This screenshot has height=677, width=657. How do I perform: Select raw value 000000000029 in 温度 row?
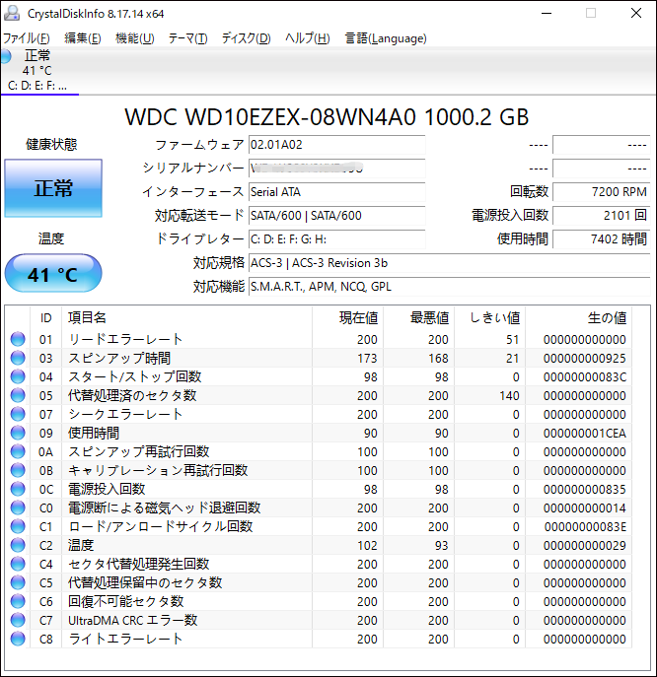(585, 545)
